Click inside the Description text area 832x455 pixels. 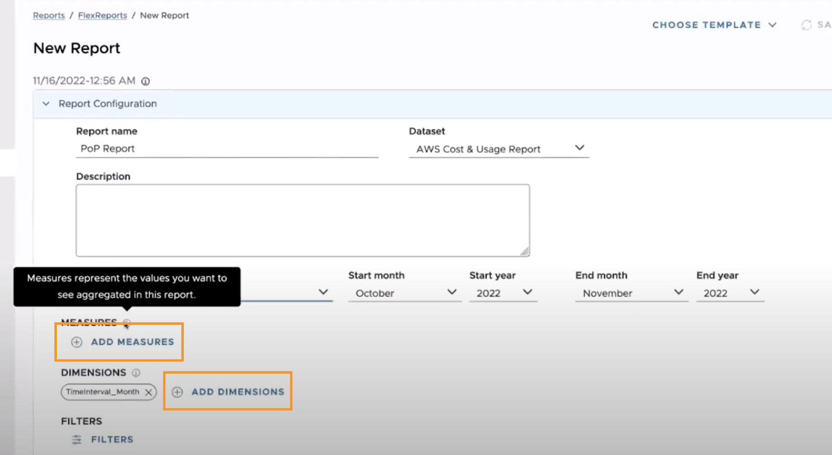[x=303, y=220]
